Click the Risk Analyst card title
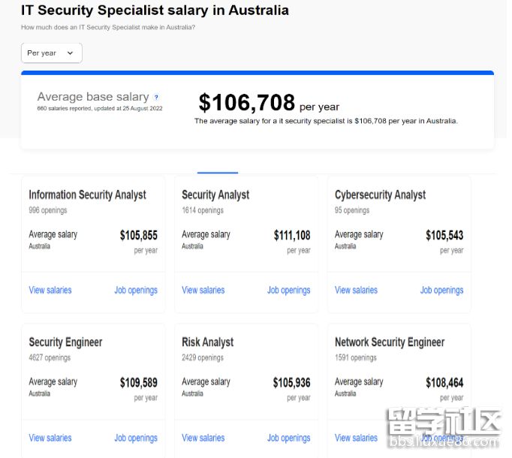512x458 pixels. coord(208,342)
